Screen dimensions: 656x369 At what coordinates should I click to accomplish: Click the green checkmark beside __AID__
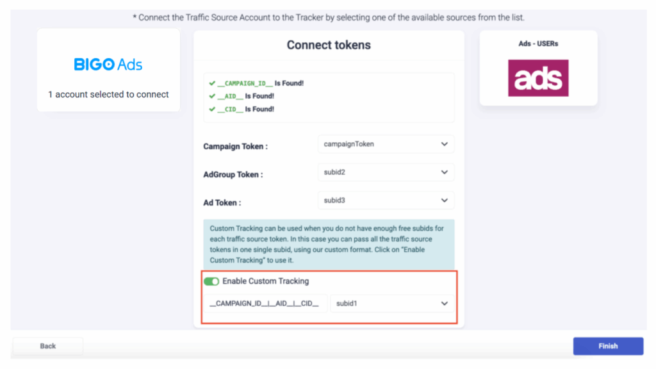[x=212, y=96]
